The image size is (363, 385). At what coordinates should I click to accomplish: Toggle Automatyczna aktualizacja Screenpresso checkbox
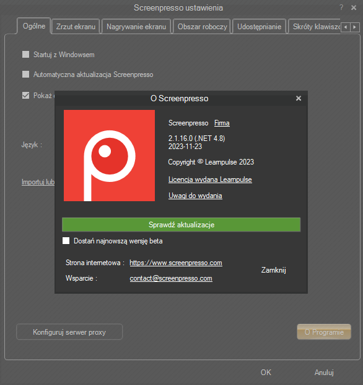pyautogui.click(x=26, y=74)
